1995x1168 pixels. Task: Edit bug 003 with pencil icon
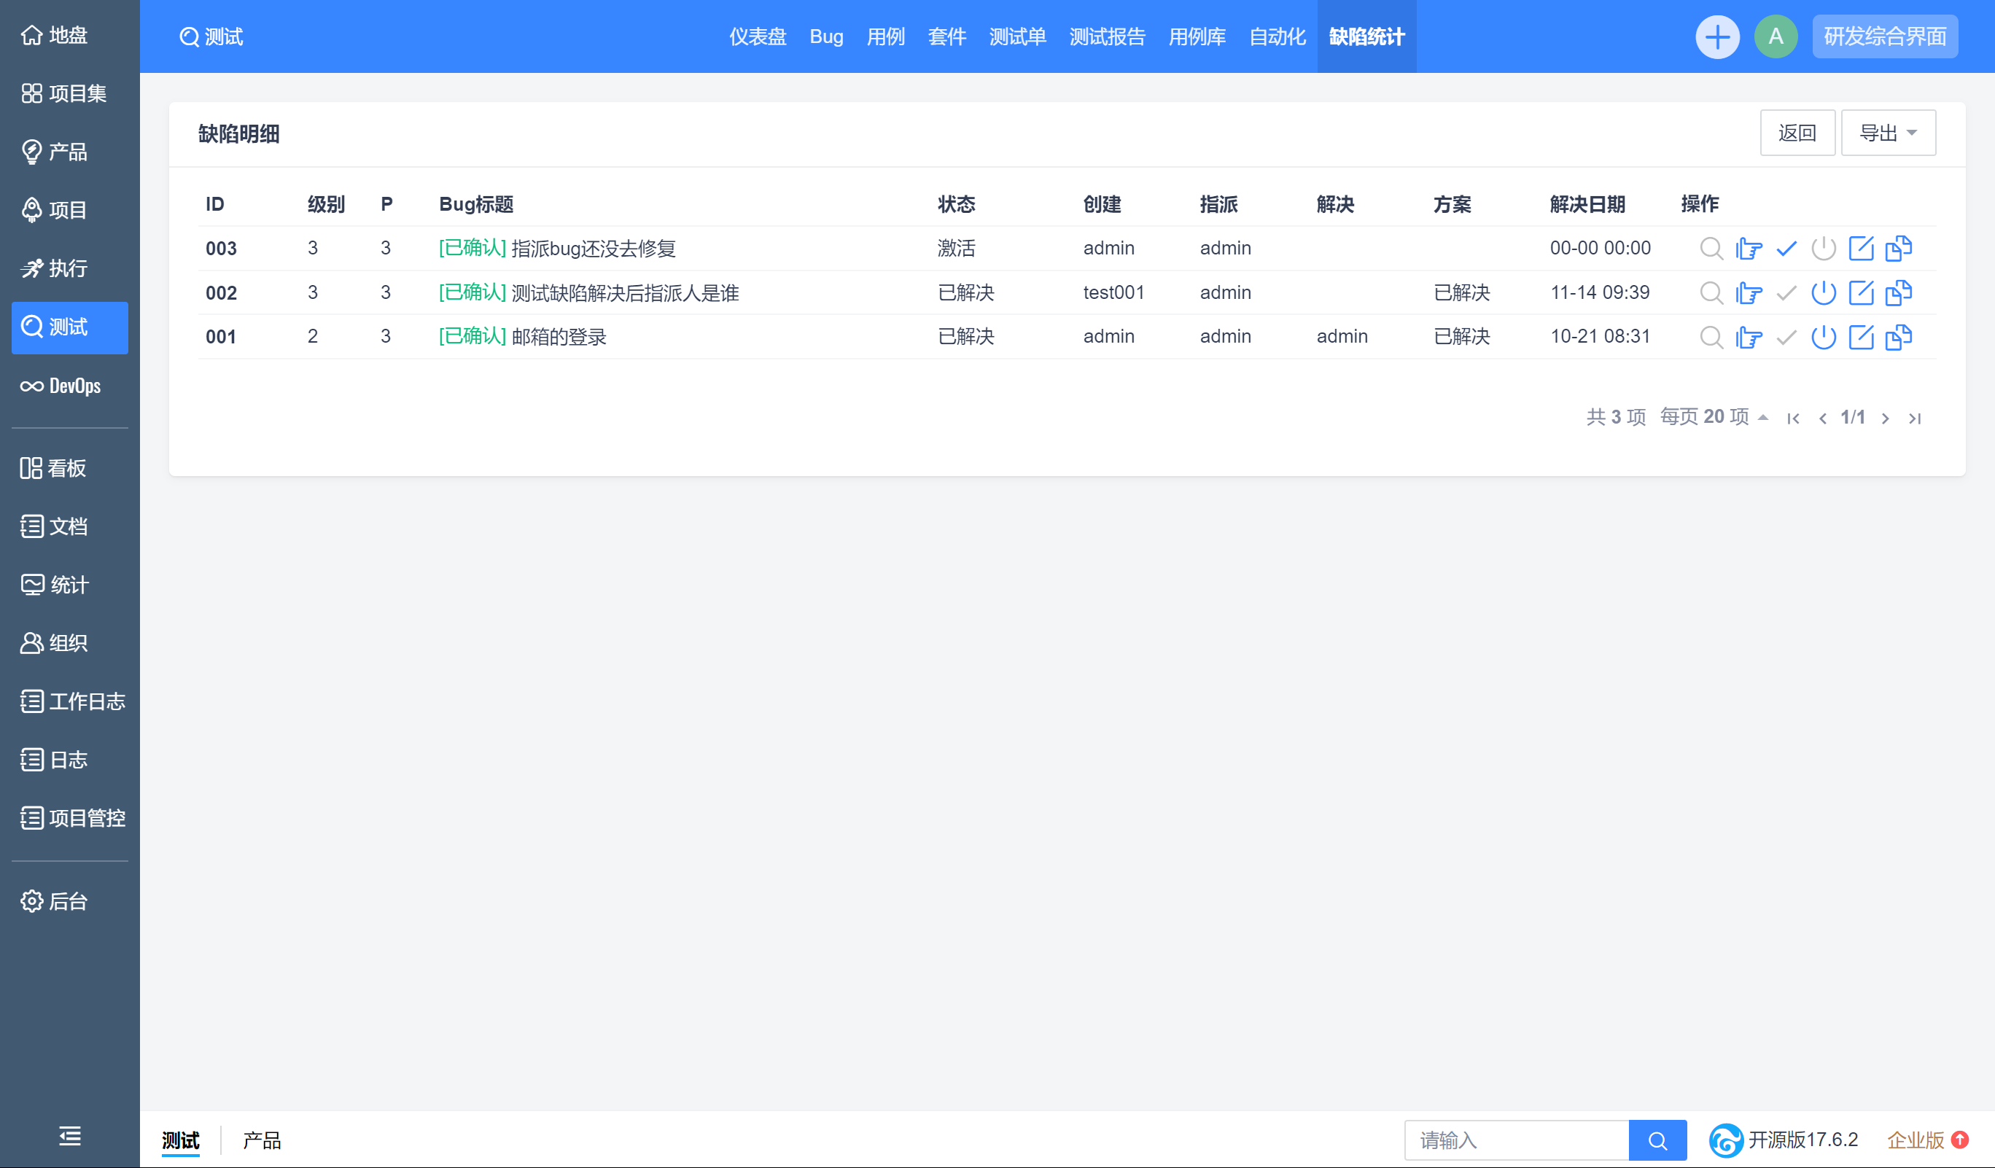tap(1860, 249)
